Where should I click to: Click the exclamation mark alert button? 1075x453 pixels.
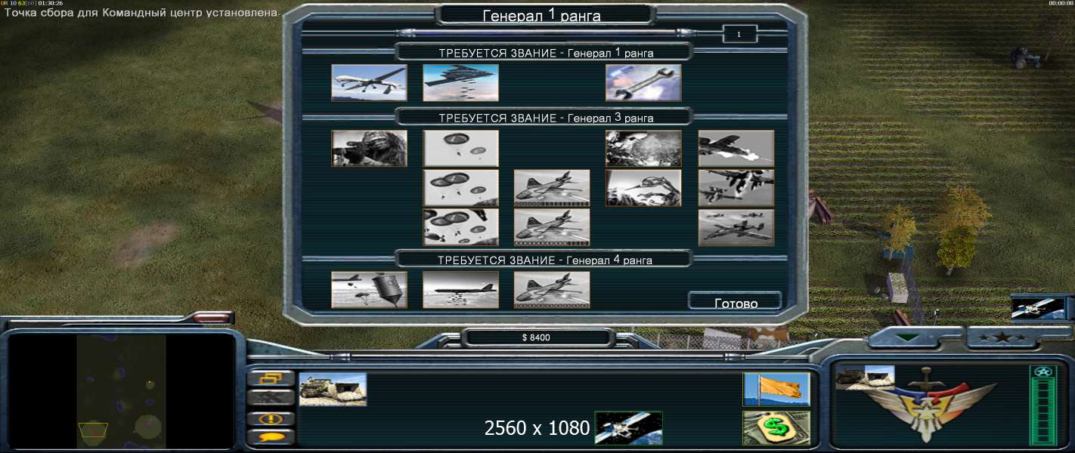(x=271, y=418)
